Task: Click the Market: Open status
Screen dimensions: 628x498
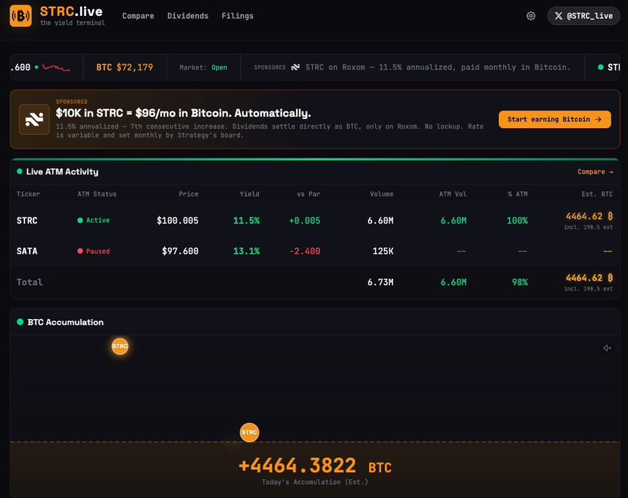Action: pyautogui.click(x=204, y=67)
